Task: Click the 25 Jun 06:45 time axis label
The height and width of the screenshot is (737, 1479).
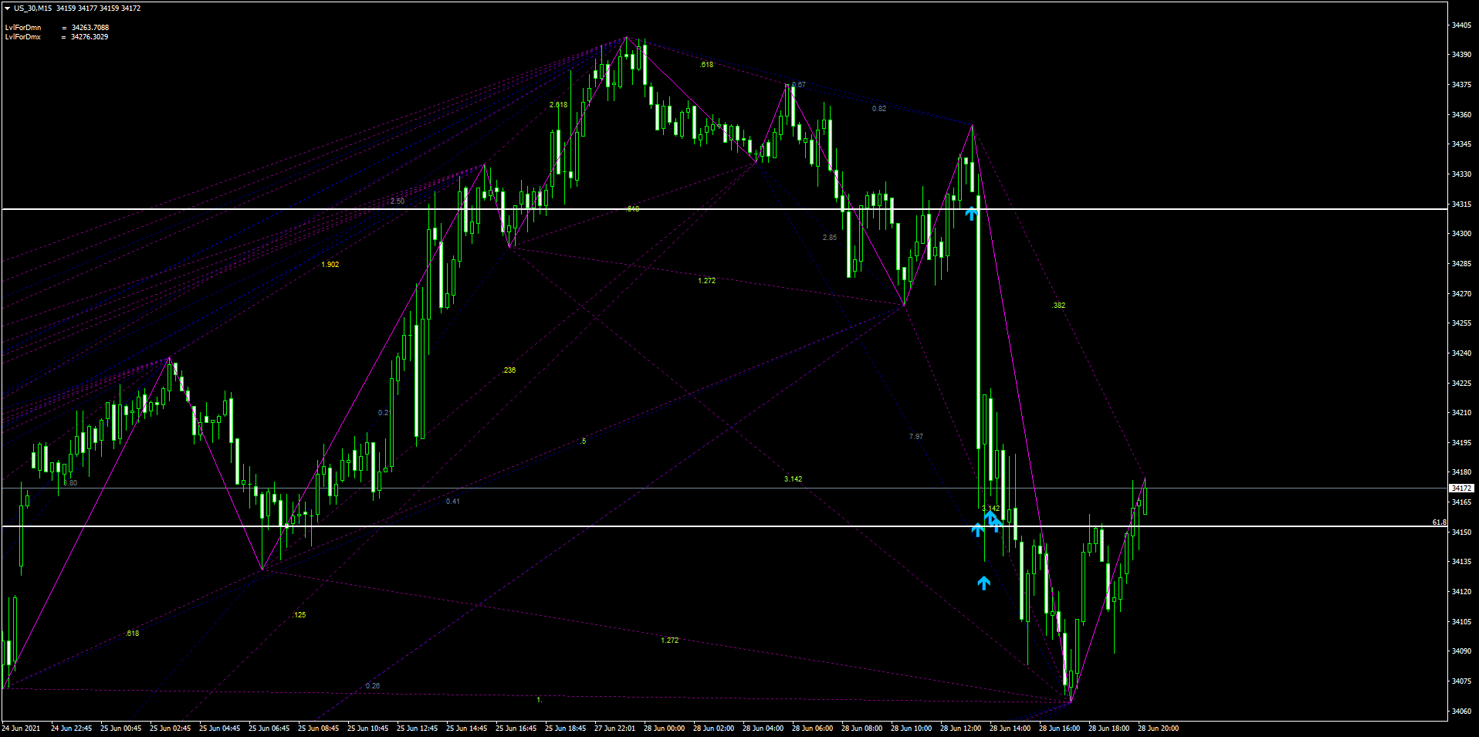Action: 269,729
